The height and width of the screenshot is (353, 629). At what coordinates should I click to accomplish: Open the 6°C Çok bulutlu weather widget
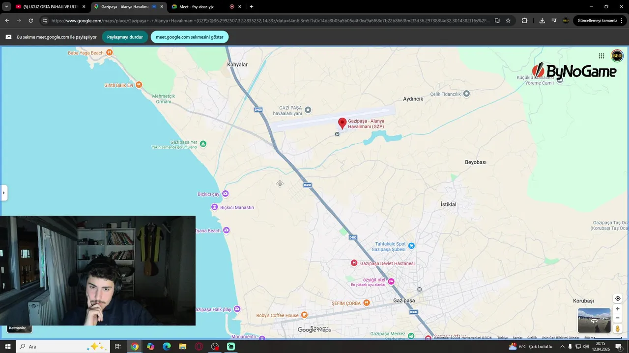(531, 347)
